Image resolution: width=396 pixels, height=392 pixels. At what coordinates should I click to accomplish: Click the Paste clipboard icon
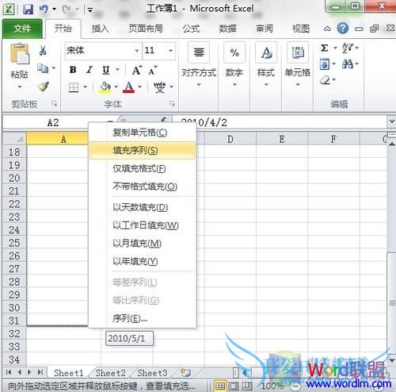(x=19, y=54)
